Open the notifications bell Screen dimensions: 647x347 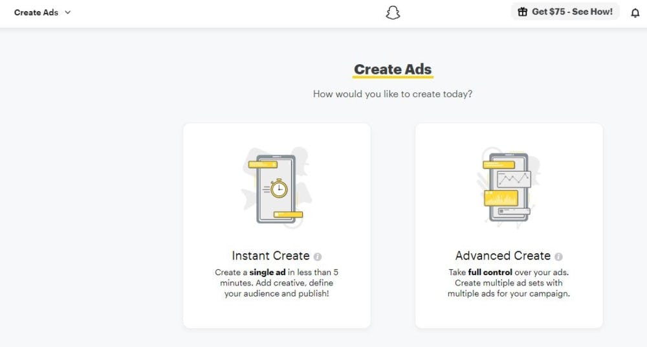[x=635, y=13]
